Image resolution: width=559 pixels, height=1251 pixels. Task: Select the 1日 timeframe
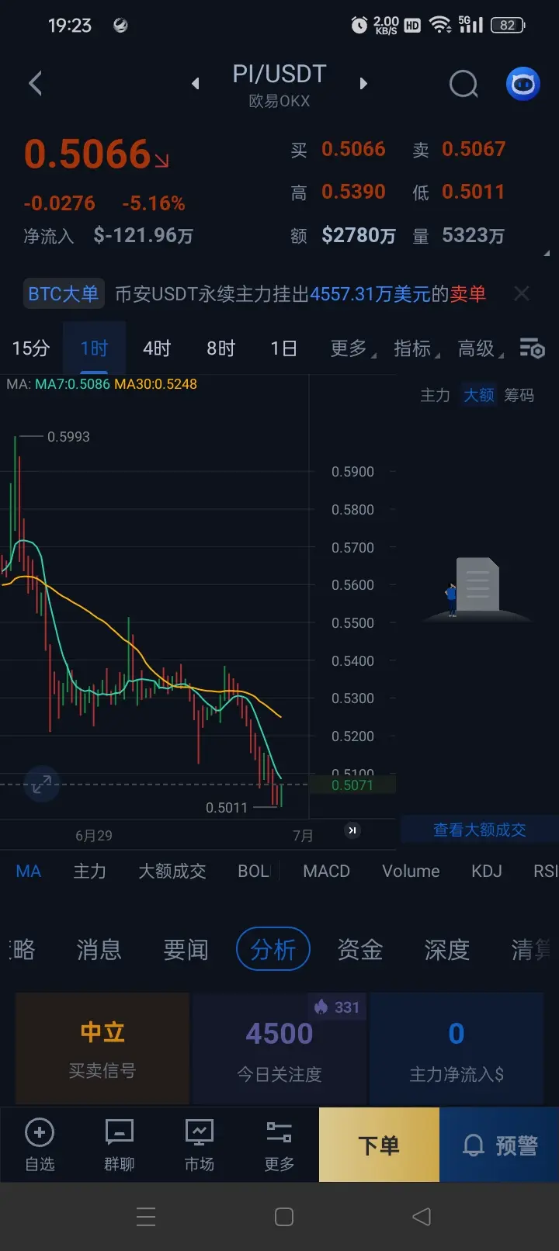(x=284, y=348)
